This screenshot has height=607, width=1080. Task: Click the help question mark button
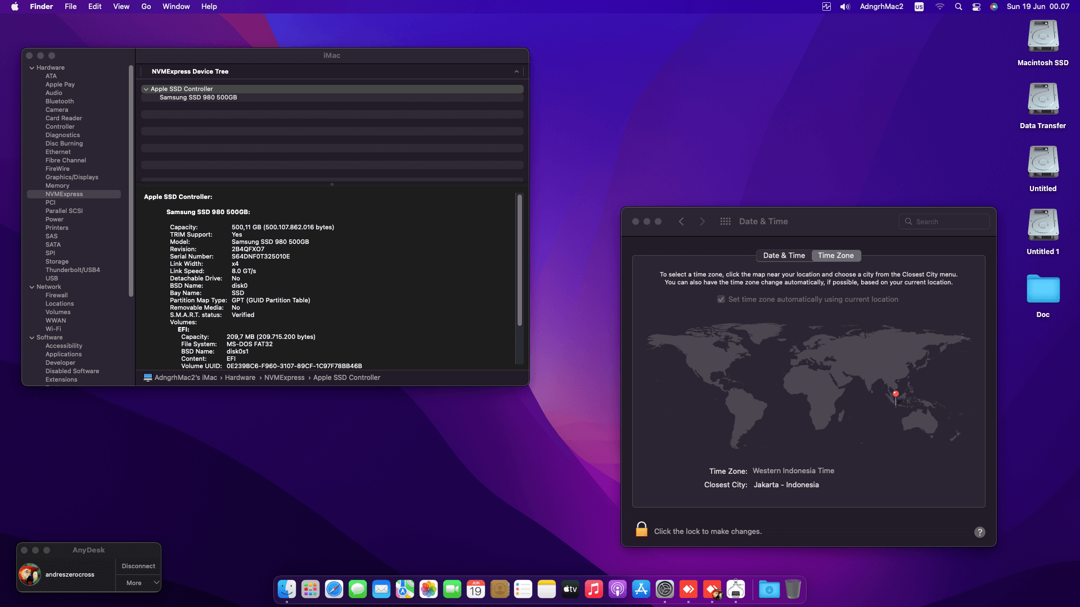pyautogui.click(x=979, y=532)
